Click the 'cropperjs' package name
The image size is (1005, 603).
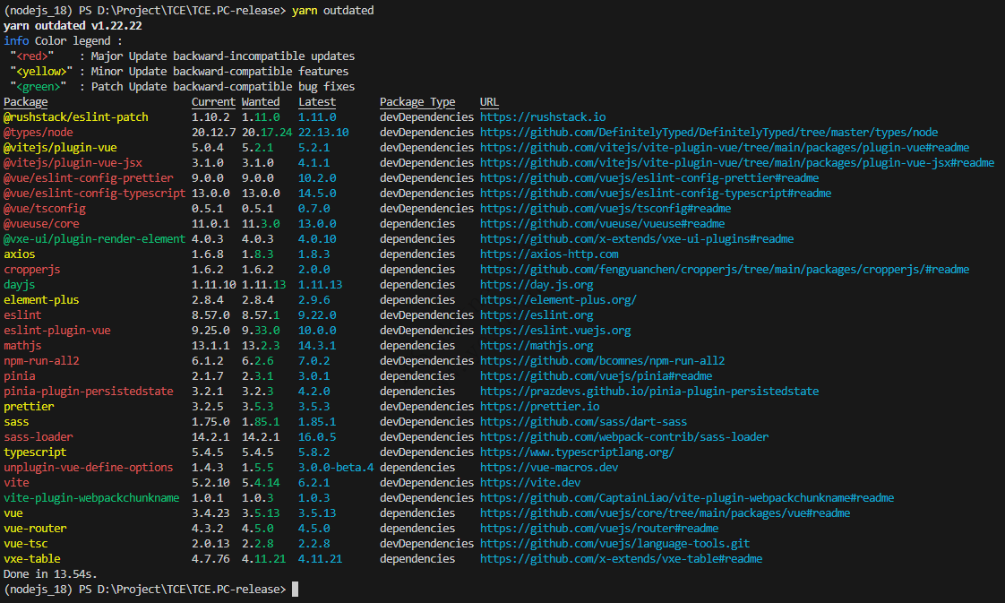[x=32, y=270]
